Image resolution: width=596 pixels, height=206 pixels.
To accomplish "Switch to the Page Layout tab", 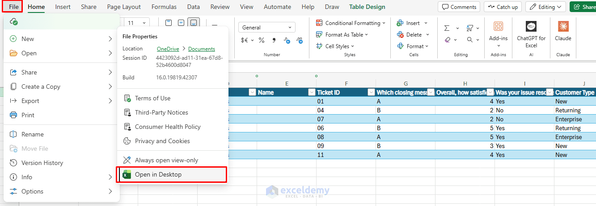I will [124, 7].
